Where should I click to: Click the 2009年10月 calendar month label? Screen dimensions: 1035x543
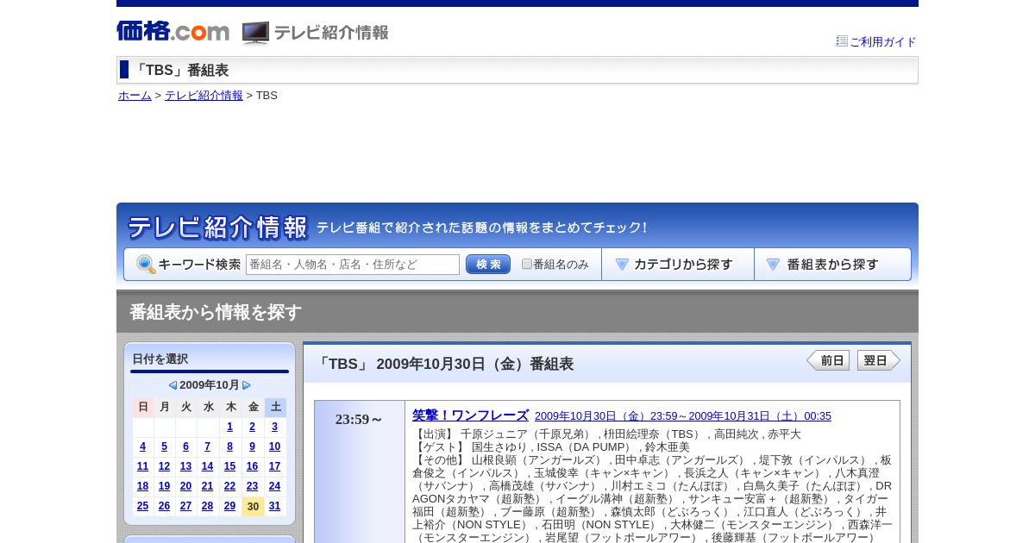(x=210, y=385)
